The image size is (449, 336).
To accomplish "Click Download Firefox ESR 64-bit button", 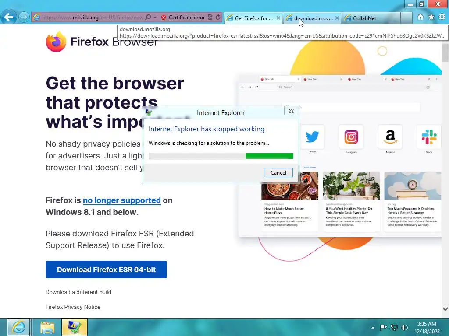I will 106,269.
